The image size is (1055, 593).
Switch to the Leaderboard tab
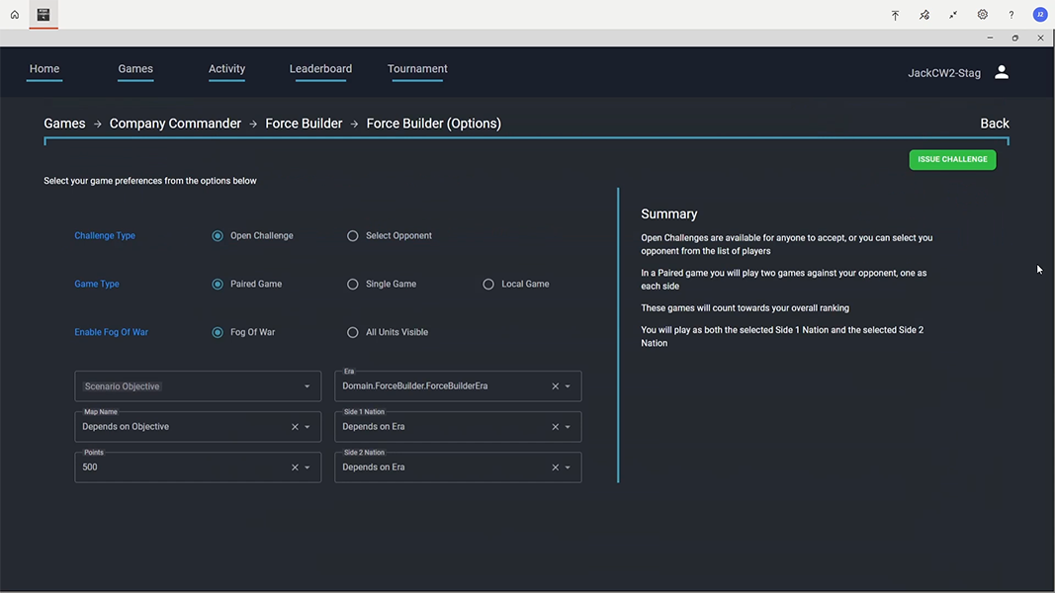[x=320, y=68]
